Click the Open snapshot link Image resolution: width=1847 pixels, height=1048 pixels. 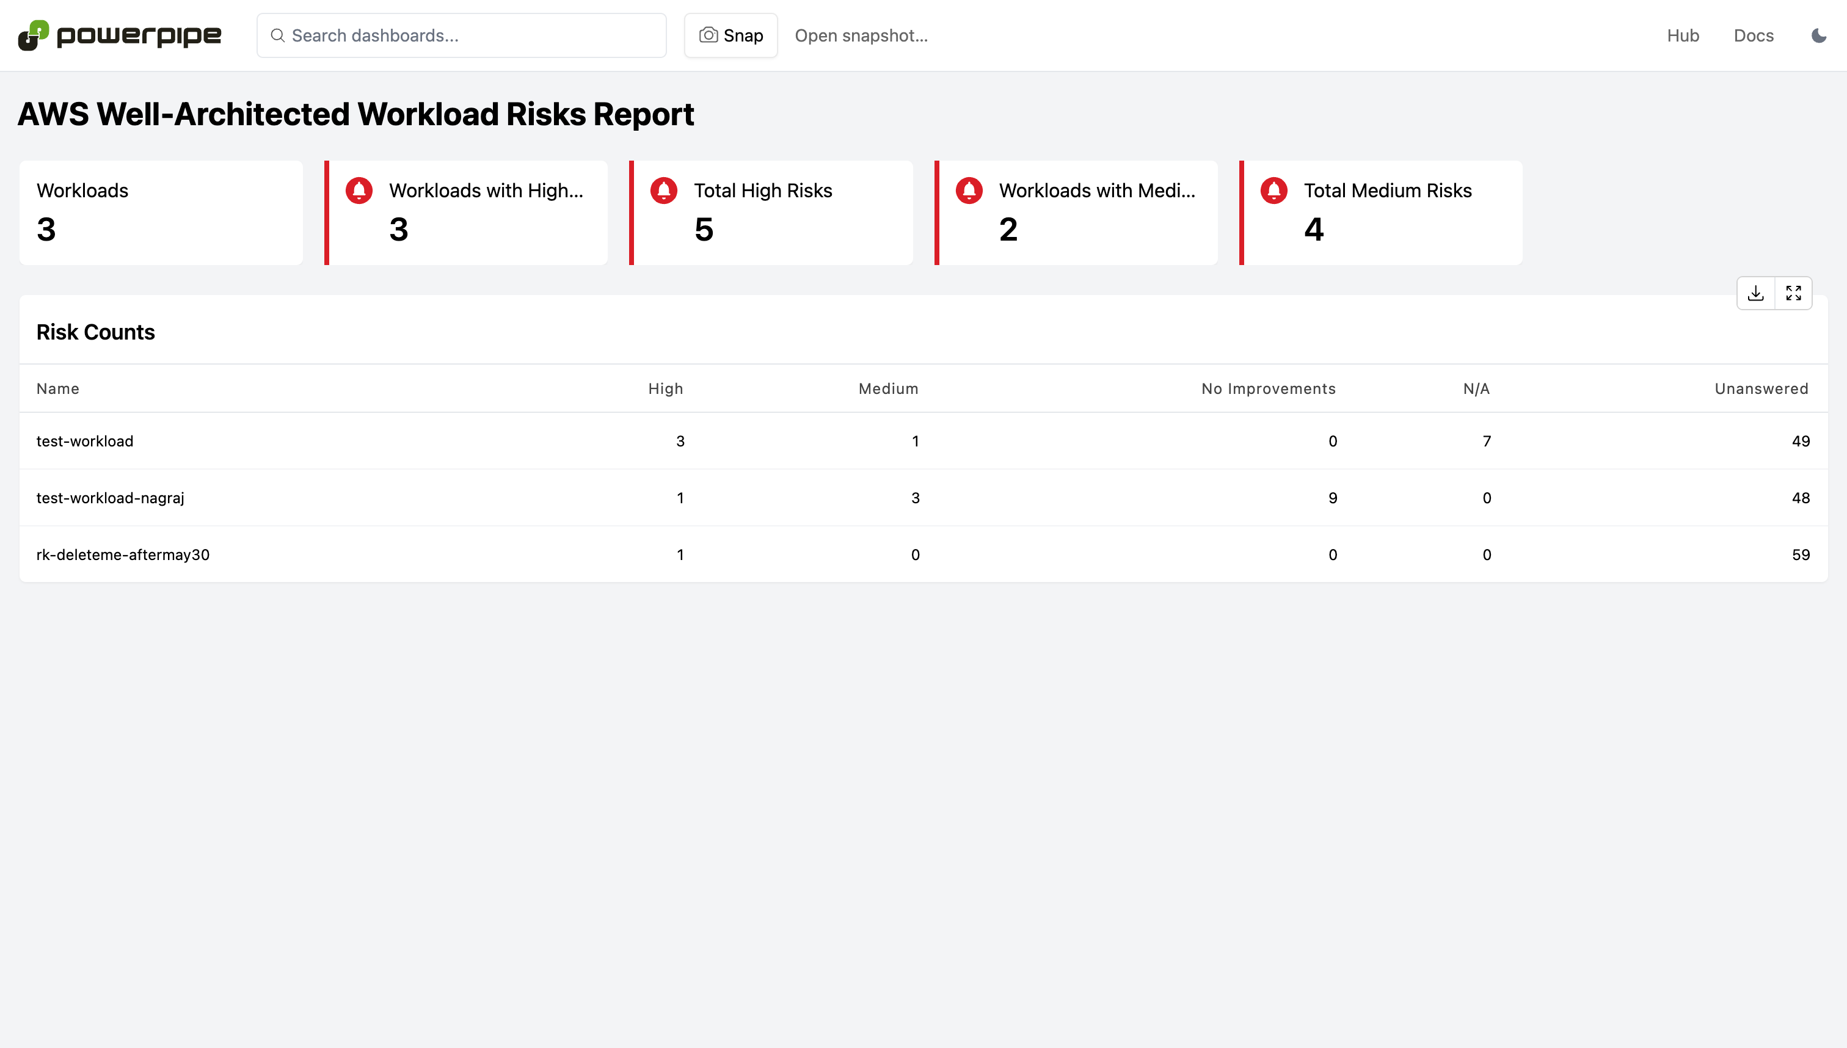coord(861,35)
